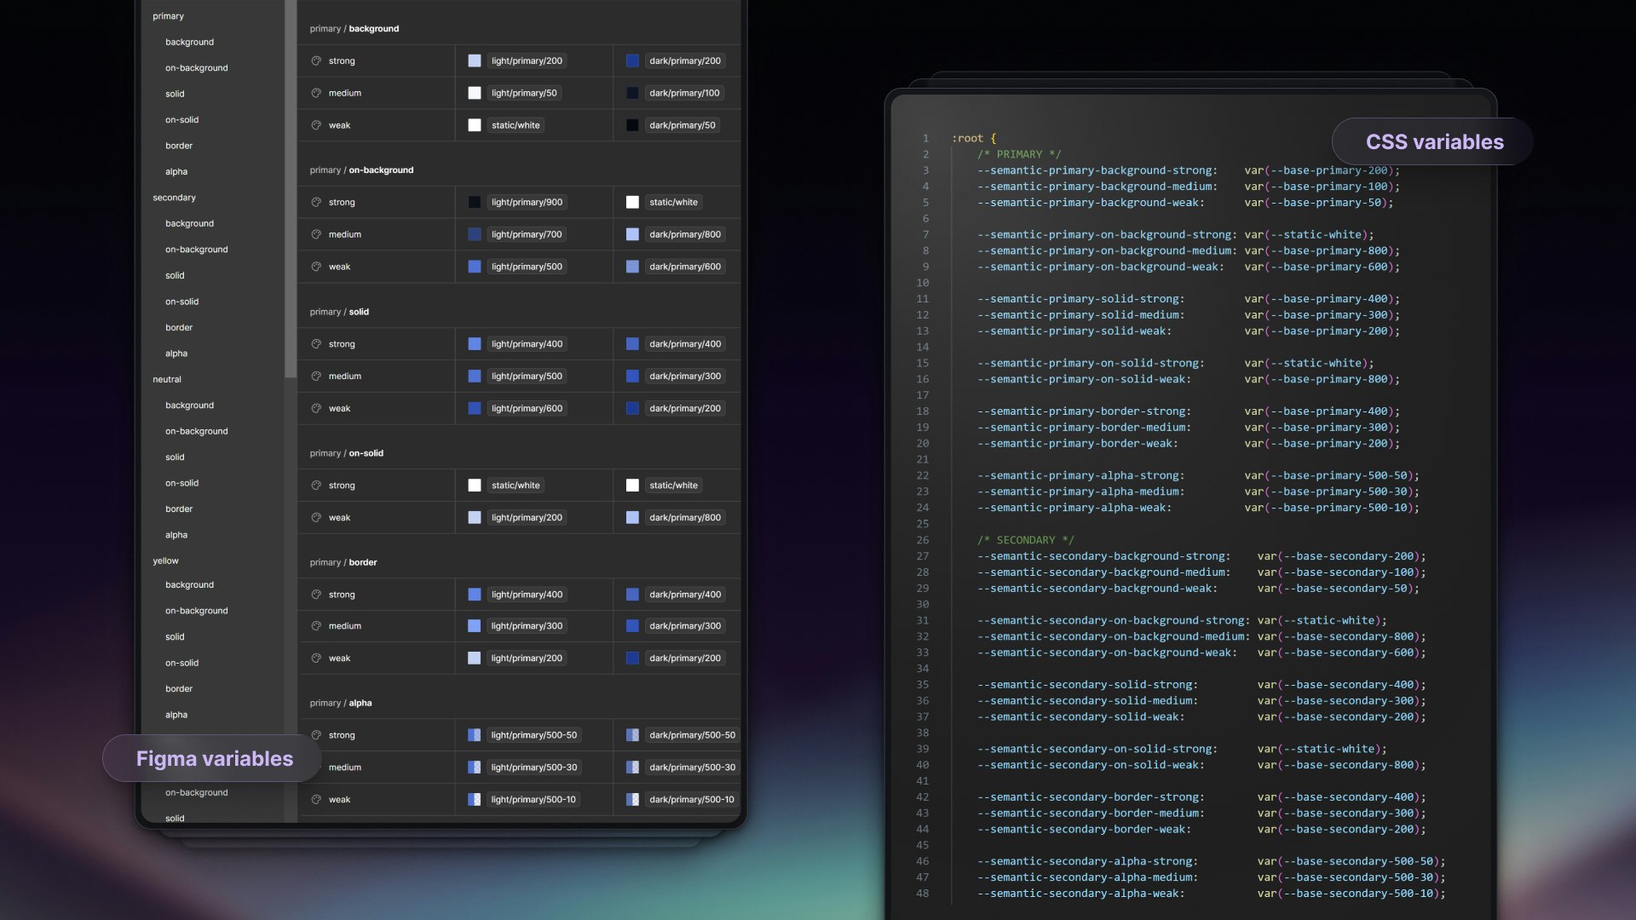This screenshot has height=920, width=1636.
Task: Select on-solid under secondary in the sidebar
Action: click(181, 302)
